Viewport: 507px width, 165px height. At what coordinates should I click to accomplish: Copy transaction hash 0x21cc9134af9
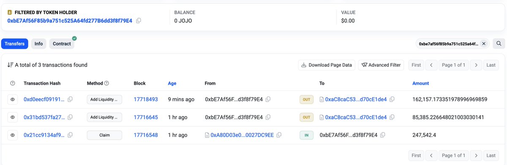point(70,135)
